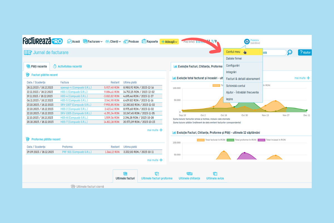Click the blue power account icon
Screen dimensions: 334x223
tap(247, 42)
